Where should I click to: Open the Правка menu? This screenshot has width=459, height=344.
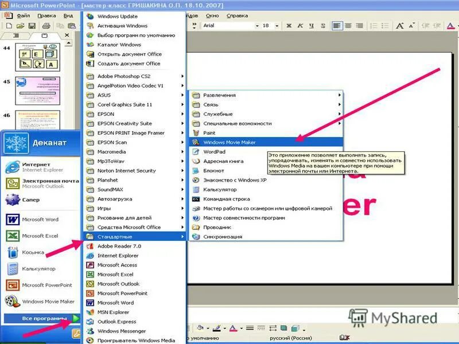[x=46, y=16]
